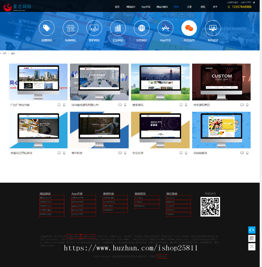Click mobile preview icon for 彩蜗蜗教育
The image size is (262, 267).
click(247, 153)
